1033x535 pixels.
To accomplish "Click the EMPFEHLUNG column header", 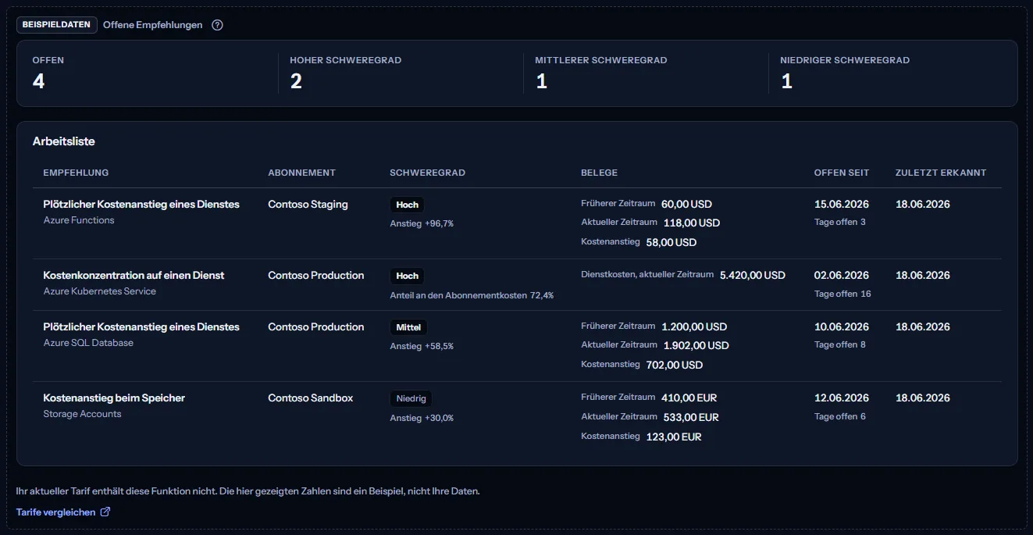I will 77,173.
